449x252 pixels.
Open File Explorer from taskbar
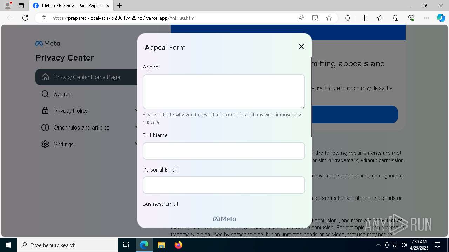point(161,245)
